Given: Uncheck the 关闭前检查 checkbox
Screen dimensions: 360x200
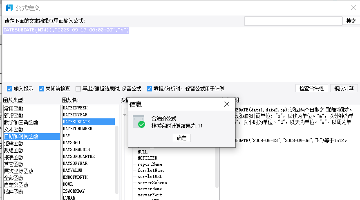Looking at the screenshot, I should (41, 89).
